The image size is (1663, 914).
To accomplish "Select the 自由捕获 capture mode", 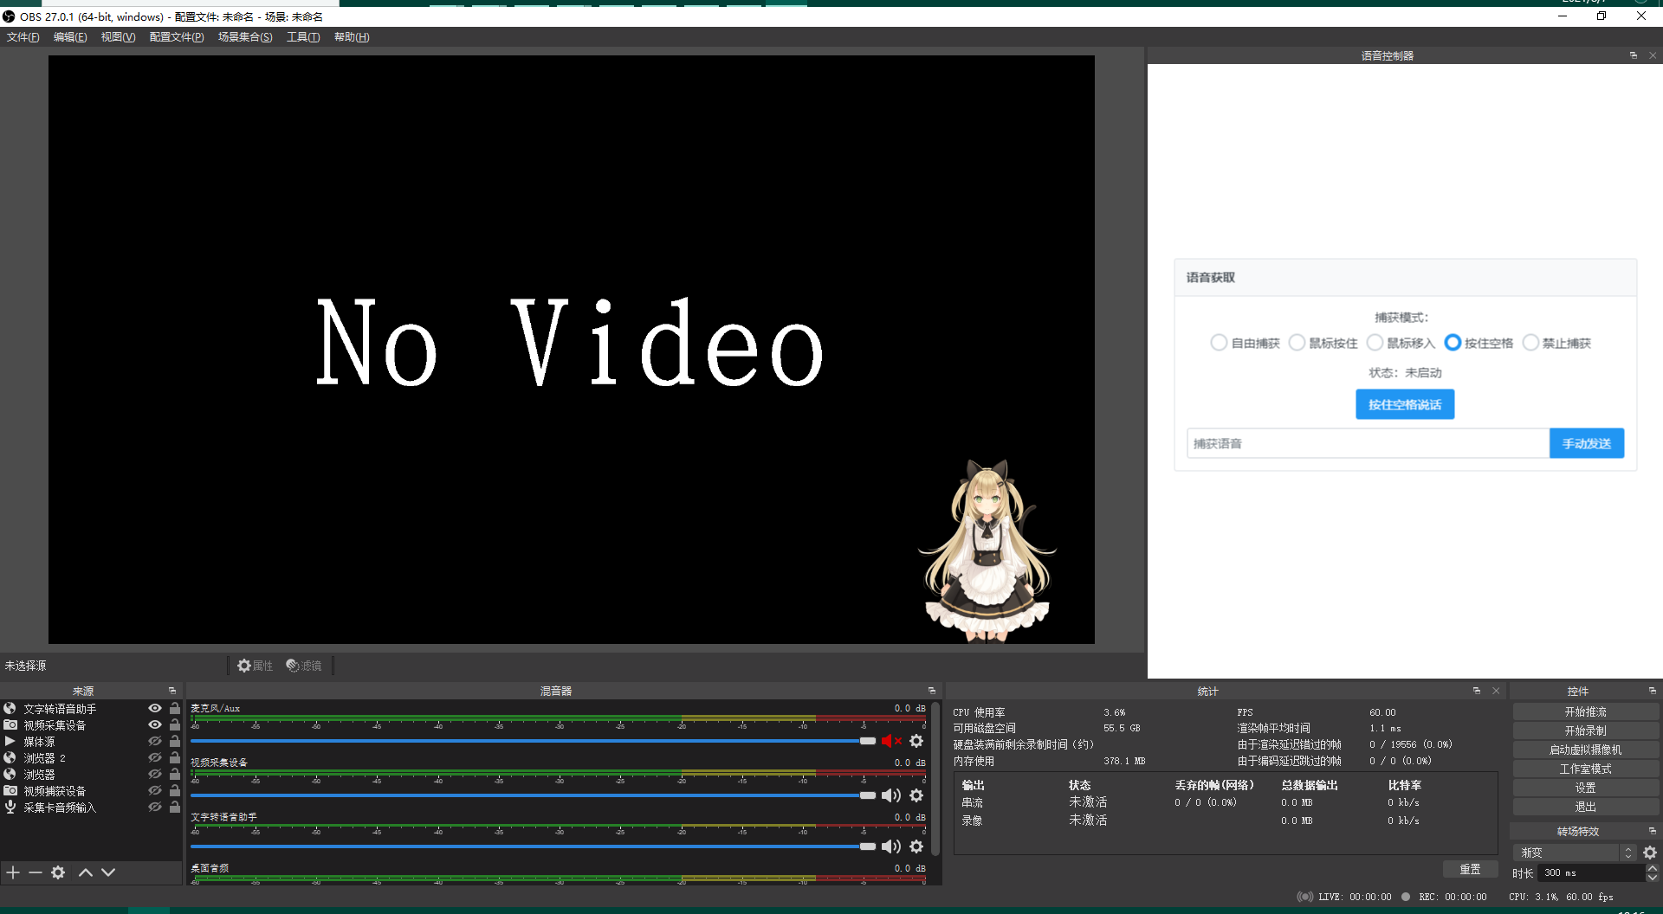I will [1219, 343].
